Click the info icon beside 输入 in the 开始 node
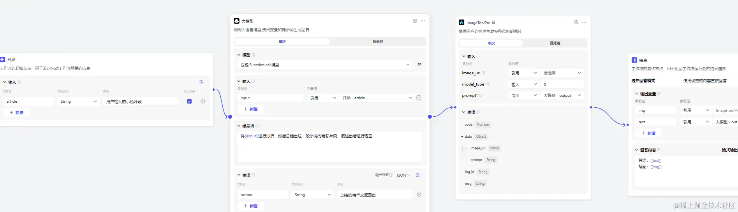Screen dimensions: 738x212 (x=19, y=82)
